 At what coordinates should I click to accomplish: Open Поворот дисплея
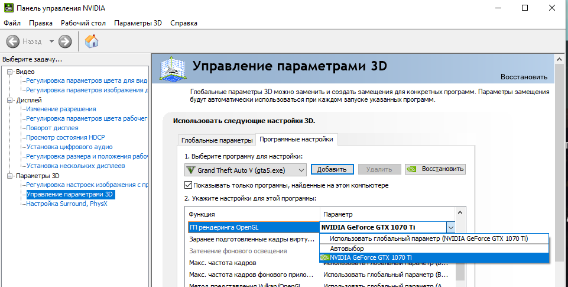52,128
